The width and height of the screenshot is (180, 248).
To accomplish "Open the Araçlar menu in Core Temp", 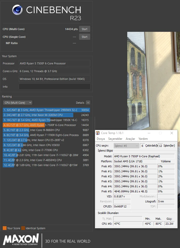I will 130,139.
